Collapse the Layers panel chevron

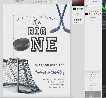coord(100,72)
